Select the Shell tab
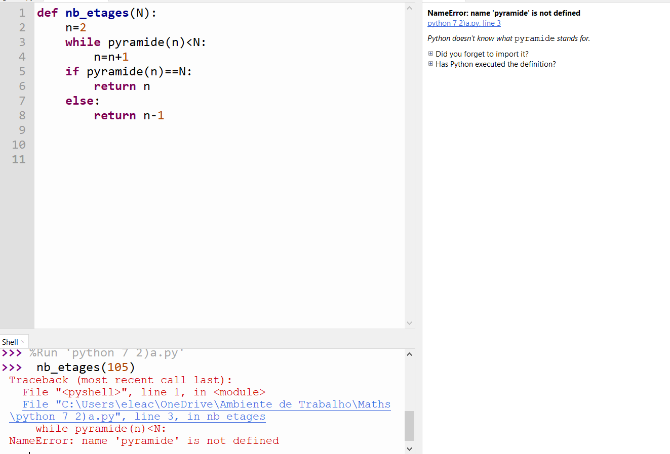Image resolution: width=670 pixels, height=454 pixels. tap(10, 342)
